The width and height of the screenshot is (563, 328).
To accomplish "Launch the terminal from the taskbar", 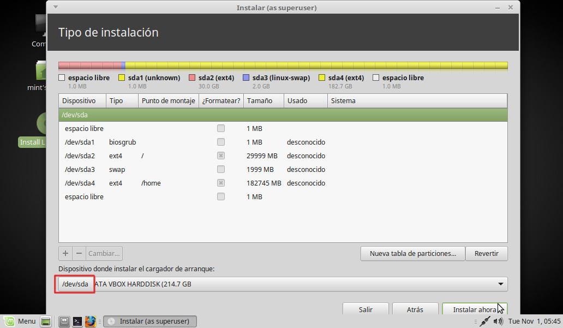I will pos(77,321).
